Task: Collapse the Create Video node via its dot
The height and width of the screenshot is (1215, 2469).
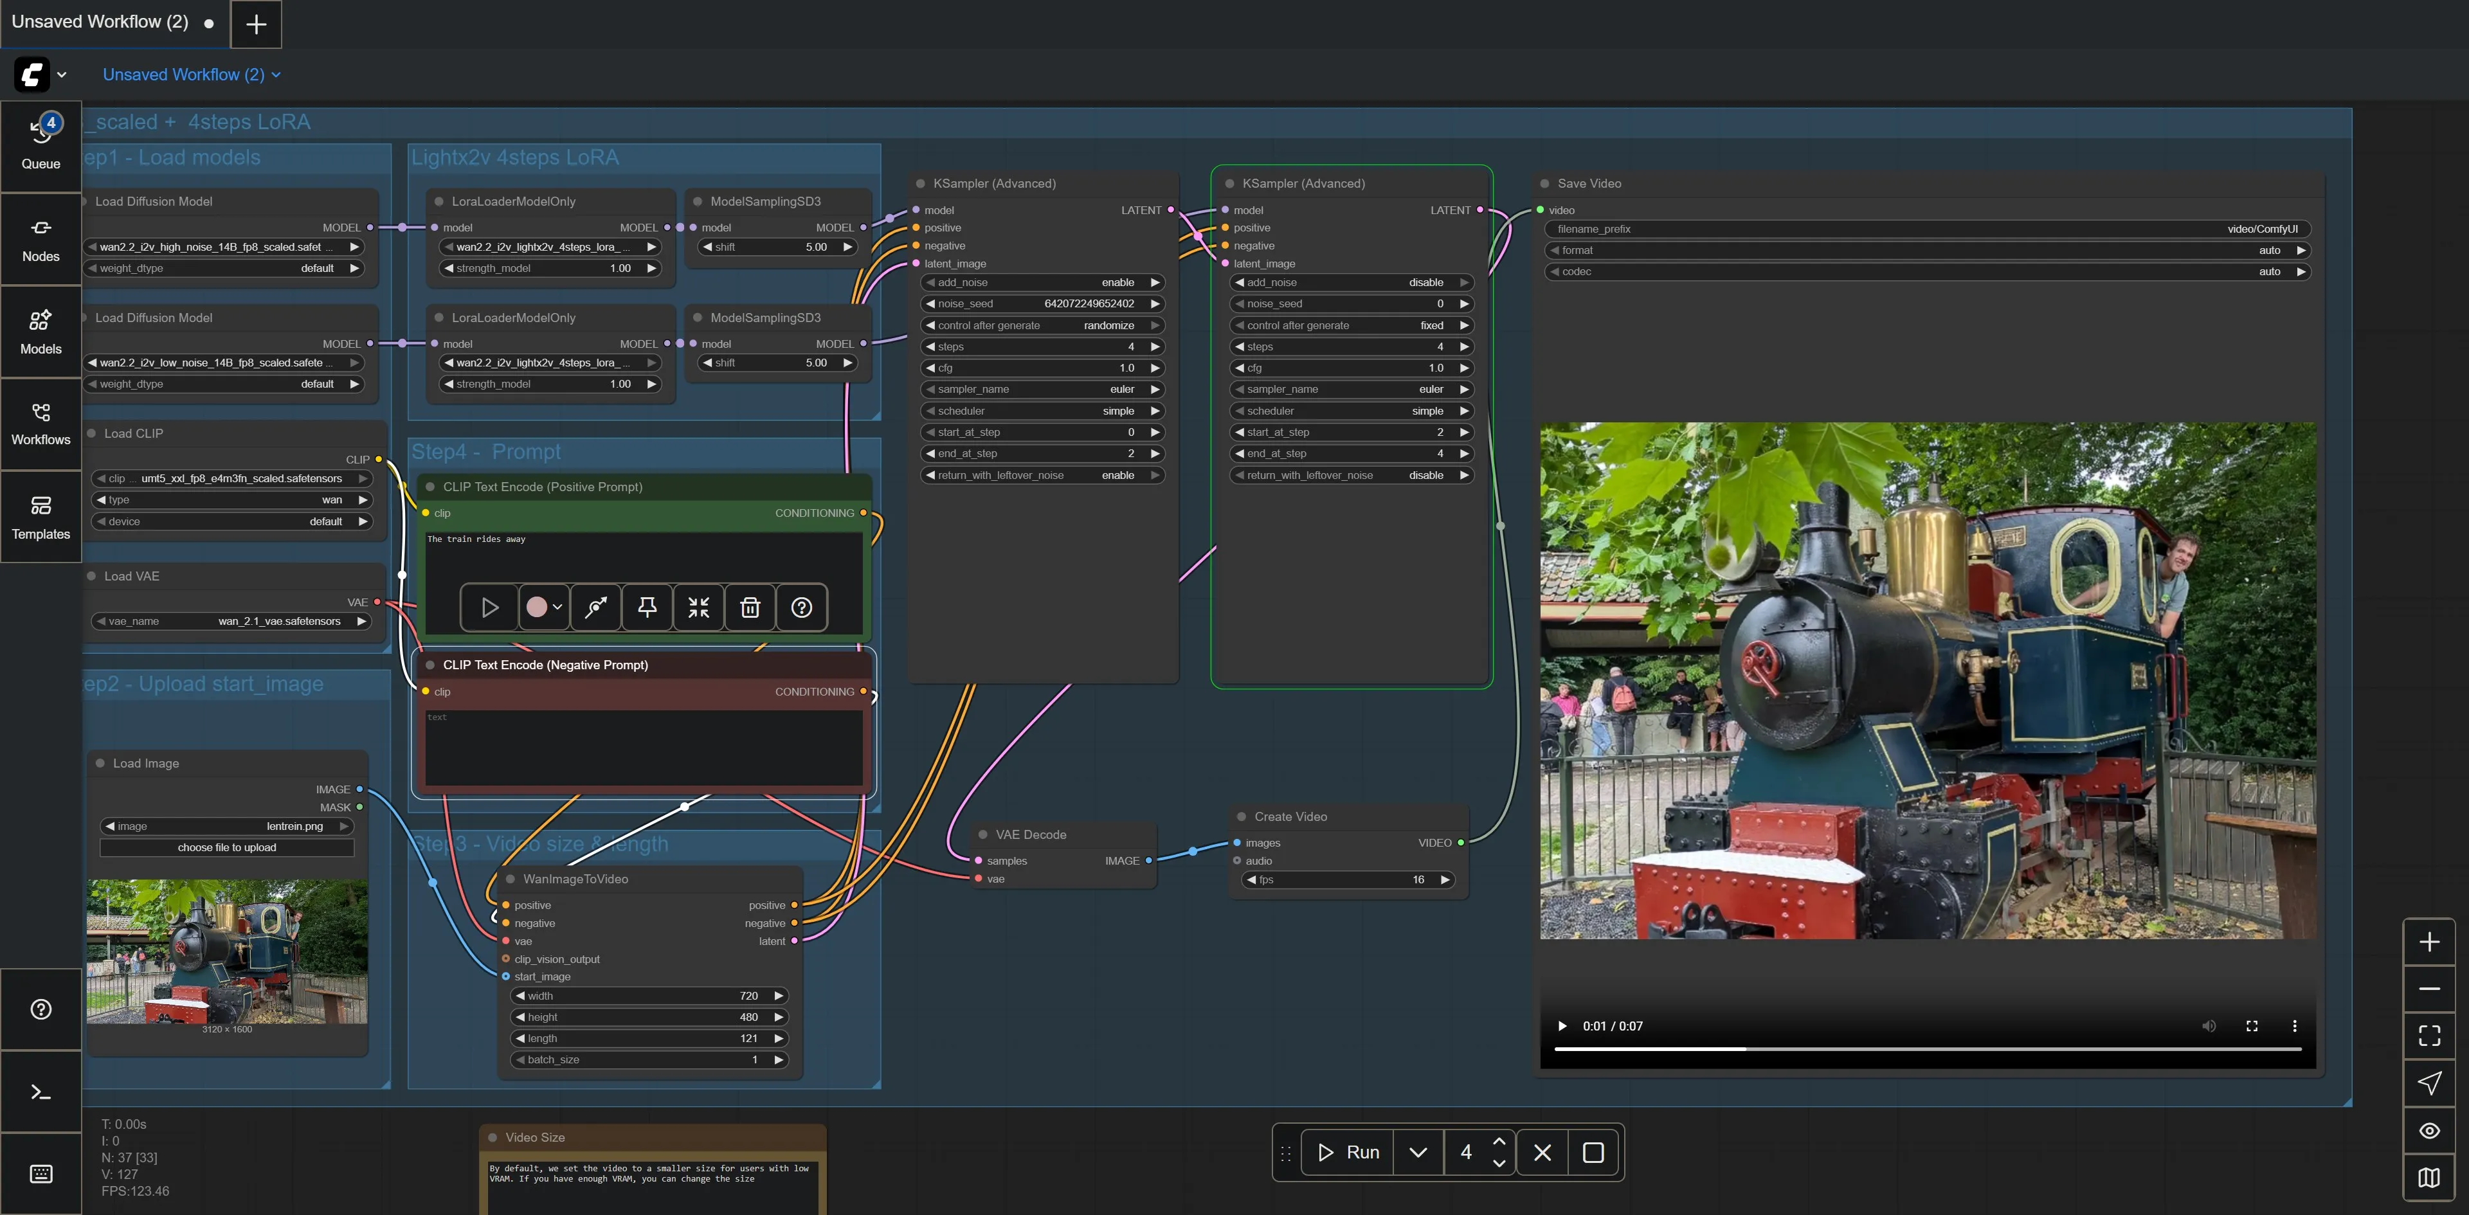Action: pos(1241,816)
